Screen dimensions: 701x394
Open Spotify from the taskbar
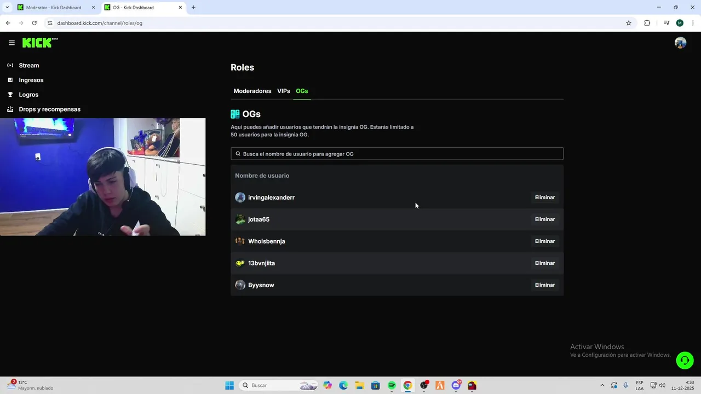[x=392, y=385]
